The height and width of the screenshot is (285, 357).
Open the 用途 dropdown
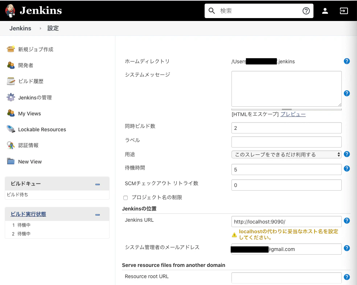pos(286,154)
